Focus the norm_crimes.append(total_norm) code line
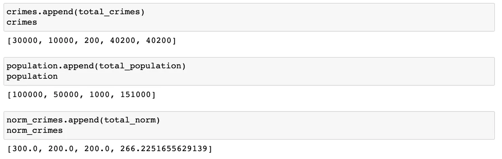Viewport: 502px width, 159px height. [x=83, y=121]
